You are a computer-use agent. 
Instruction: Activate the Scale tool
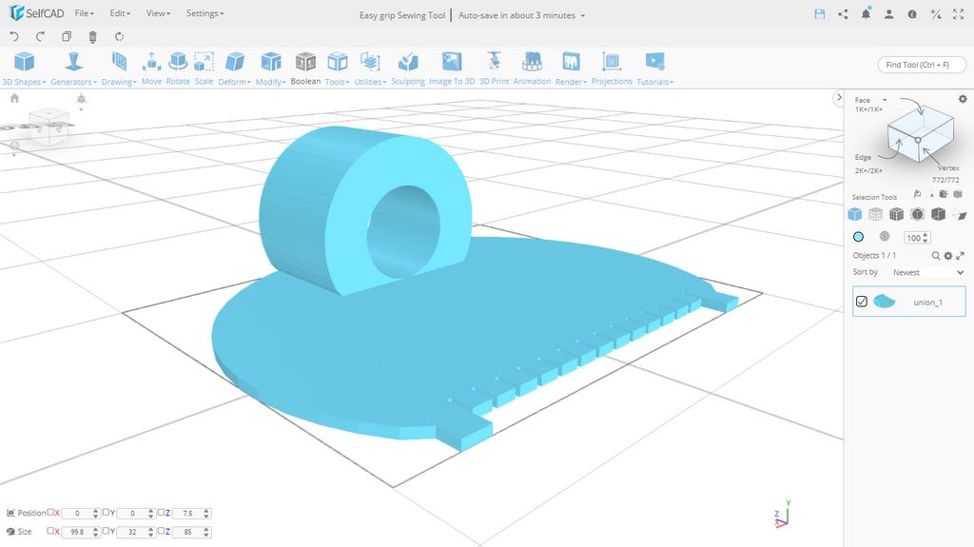(204, 69)
